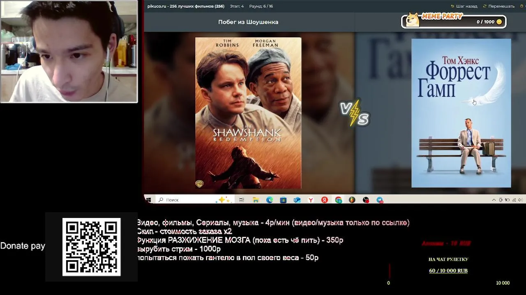The height and width of the screenshot is (295, 526).
Task: Click the Побег из Шоушенка title text
Action: click(x=248, y=22)
